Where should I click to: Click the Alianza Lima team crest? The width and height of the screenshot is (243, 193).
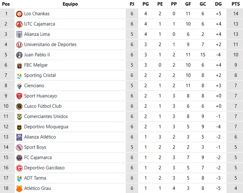coord(19,34)
